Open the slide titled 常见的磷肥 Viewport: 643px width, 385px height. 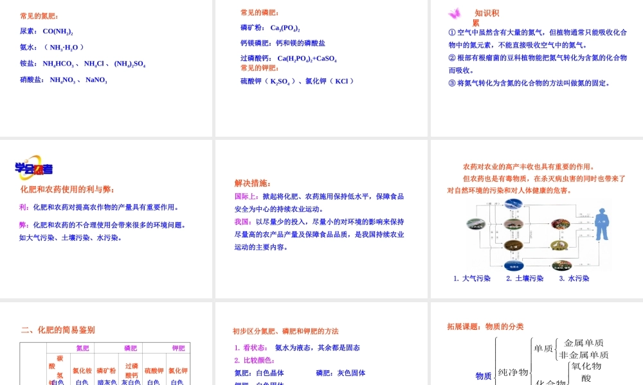click(x=321, y=68)
